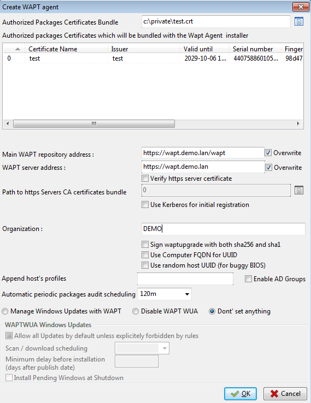311x403 pixels.
Task: Click the serial number '440758860105...' cell
Action: coord(255,58)
